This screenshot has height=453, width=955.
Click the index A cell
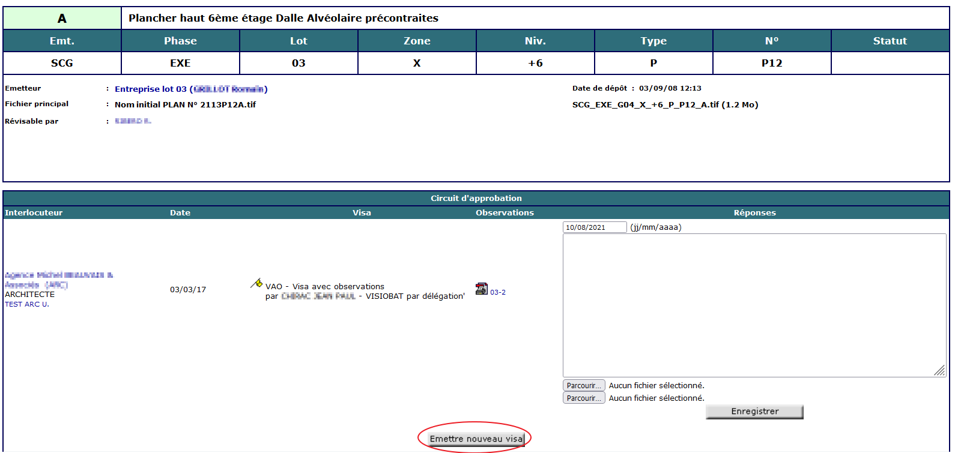(x=62, y=19)
